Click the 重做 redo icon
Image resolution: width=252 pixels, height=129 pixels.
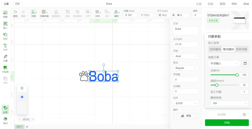[x=23, y=12]
